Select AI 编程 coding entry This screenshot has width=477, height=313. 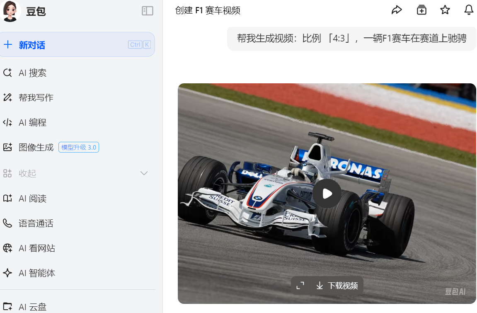point(32,122)
